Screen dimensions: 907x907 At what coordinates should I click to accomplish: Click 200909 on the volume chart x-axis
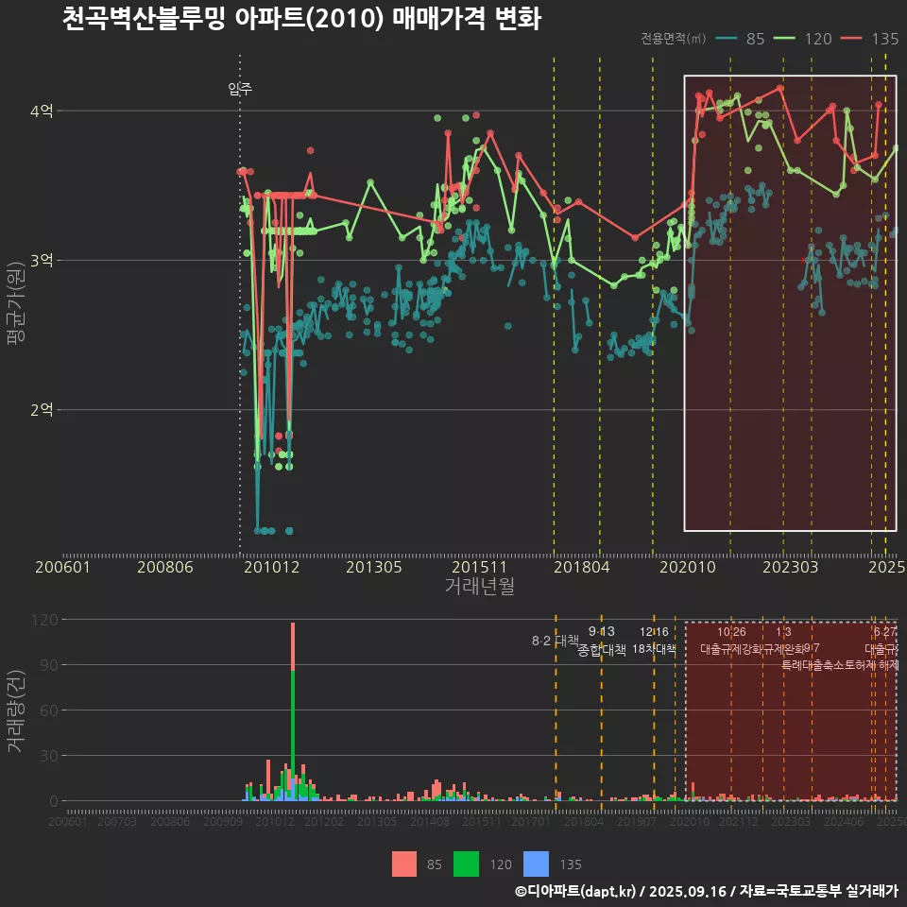[223, 821]
